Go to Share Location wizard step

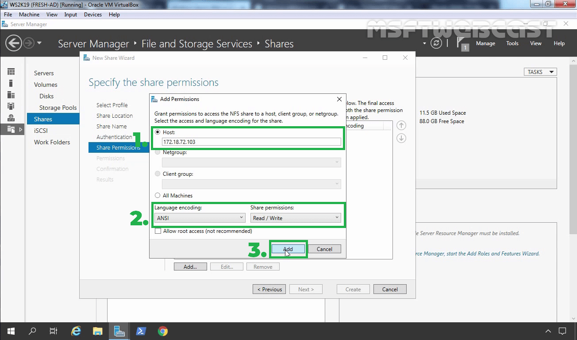pos(115,116)
